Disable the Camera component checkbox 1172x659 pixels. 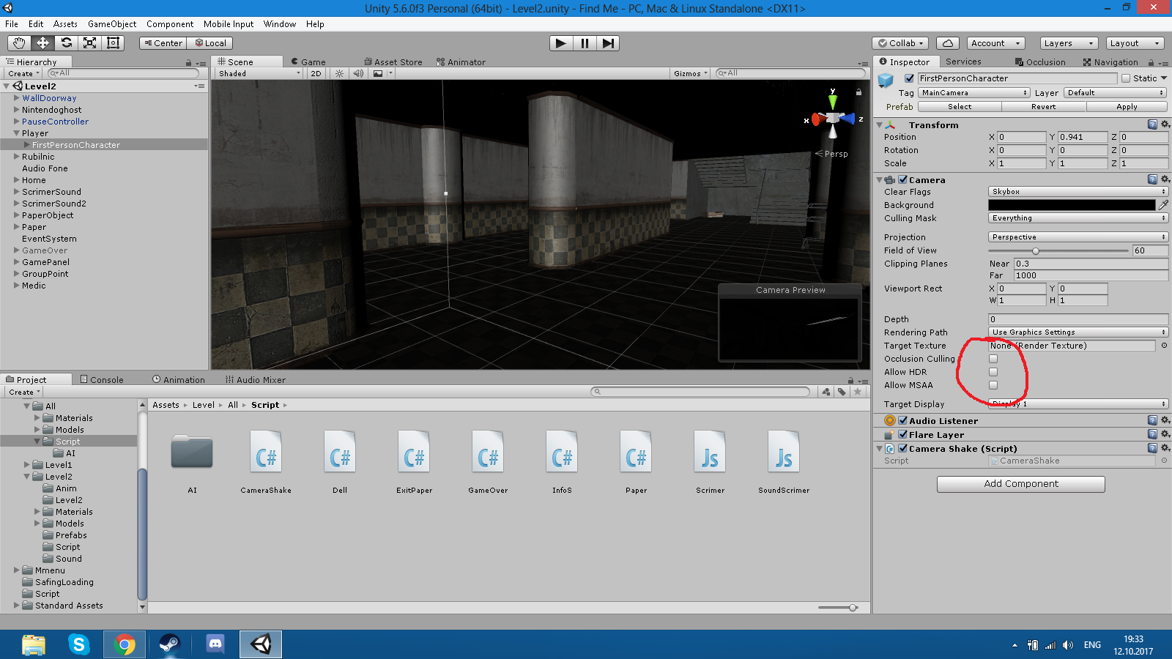[903, 179]
